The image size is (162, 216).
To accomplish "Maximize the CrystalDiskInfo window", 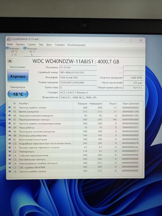I will point(131,40).
